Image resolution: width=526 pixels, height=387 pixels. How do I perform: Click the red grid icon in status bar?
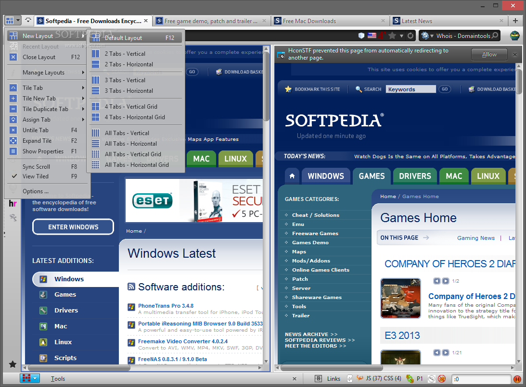(26, 378)
